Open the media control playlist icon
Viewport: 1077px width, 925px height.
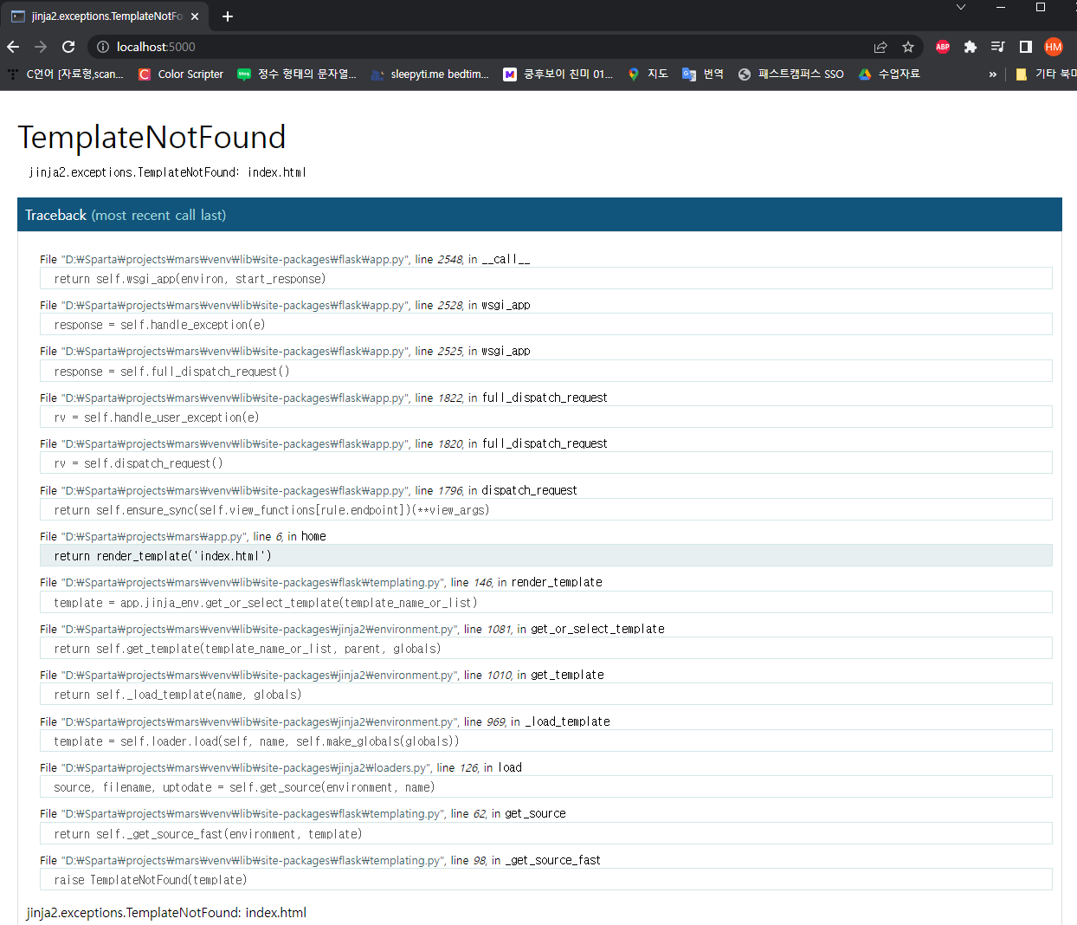coord(998,47)
